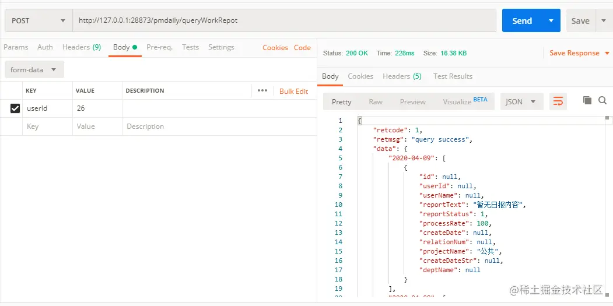The width and height of the screenshot is (613, 306).
Task: Open the Pre-req. tab
Action: (159, 47)
